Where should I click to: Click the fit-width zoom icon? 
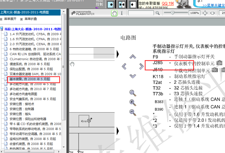[213, 13]
